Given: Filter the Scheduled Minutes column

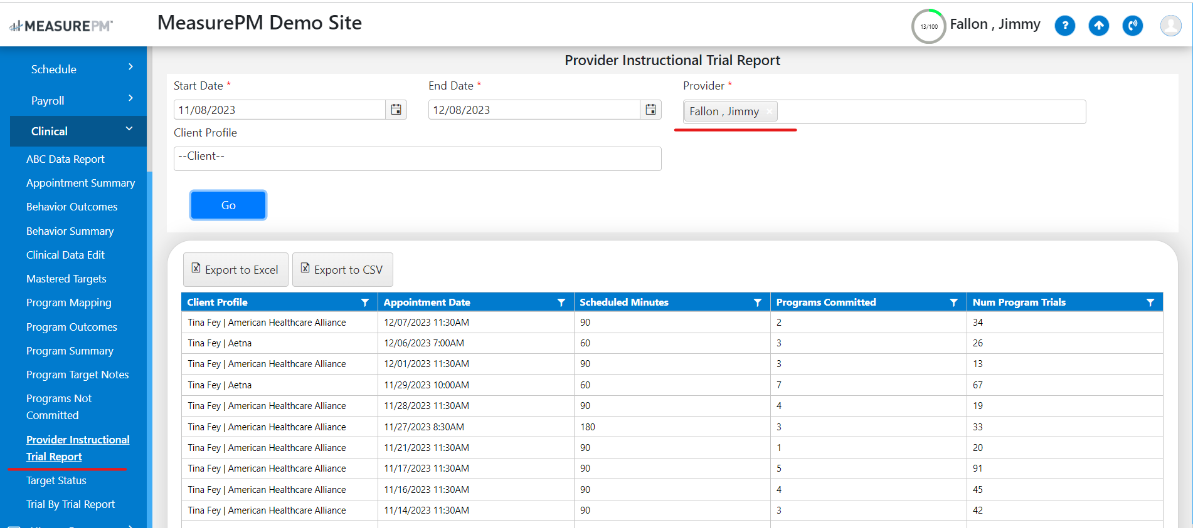Looking at the screenshot, I should pos(758,303).
